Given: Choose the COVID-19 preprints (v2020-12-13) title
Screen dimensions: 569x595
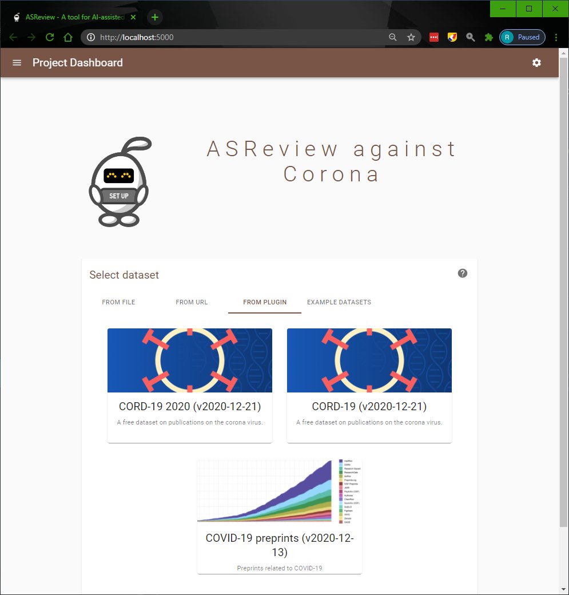Looking at the screenshot, I should coord(280,545).
